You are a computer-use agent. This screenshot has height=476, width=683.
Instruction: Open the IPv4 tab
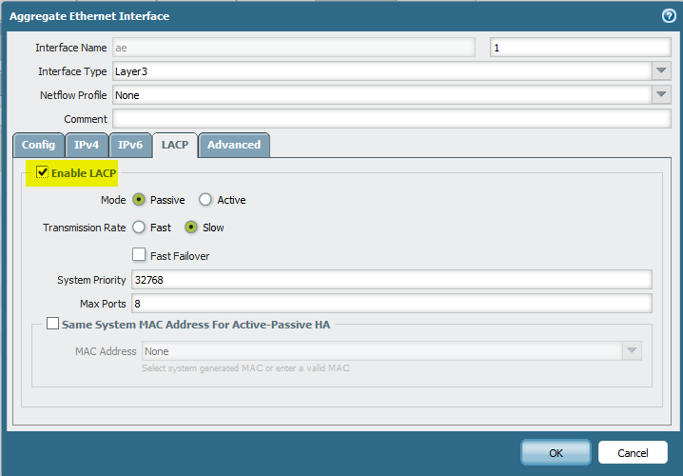tap(87, 145)
